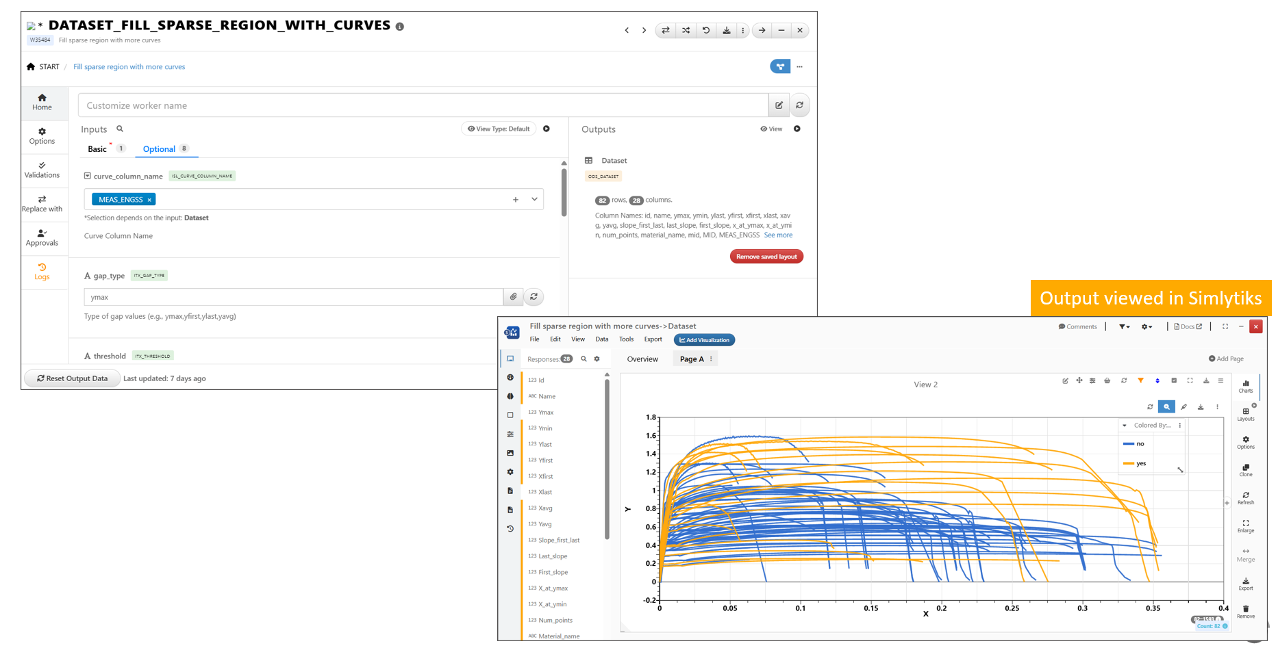Image resolution: width=1278 pixels, height=650 pixels.
Task: Click the See more column names link
Action: point(778,235)
